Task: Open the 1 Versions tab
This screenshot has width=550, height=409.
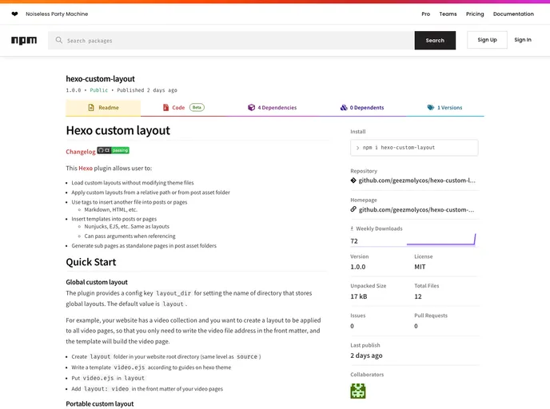Action: pyautogui.click(x=444, y=108)
